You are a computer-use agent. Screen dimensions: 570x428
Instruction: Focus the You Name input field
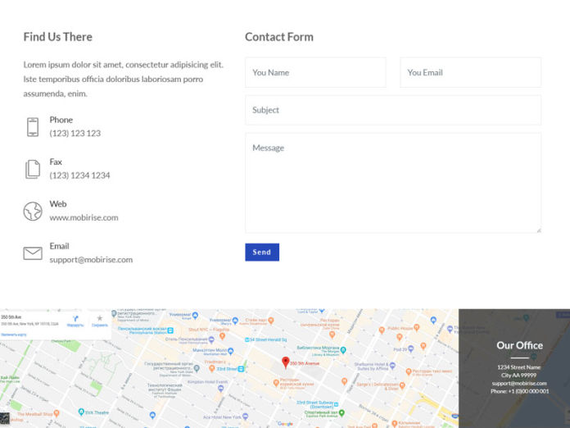315,73
